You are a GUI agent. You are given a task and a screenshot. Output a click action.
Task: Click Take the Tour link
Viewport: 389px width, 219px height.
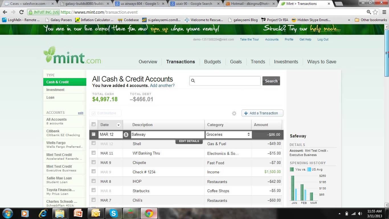249,39
